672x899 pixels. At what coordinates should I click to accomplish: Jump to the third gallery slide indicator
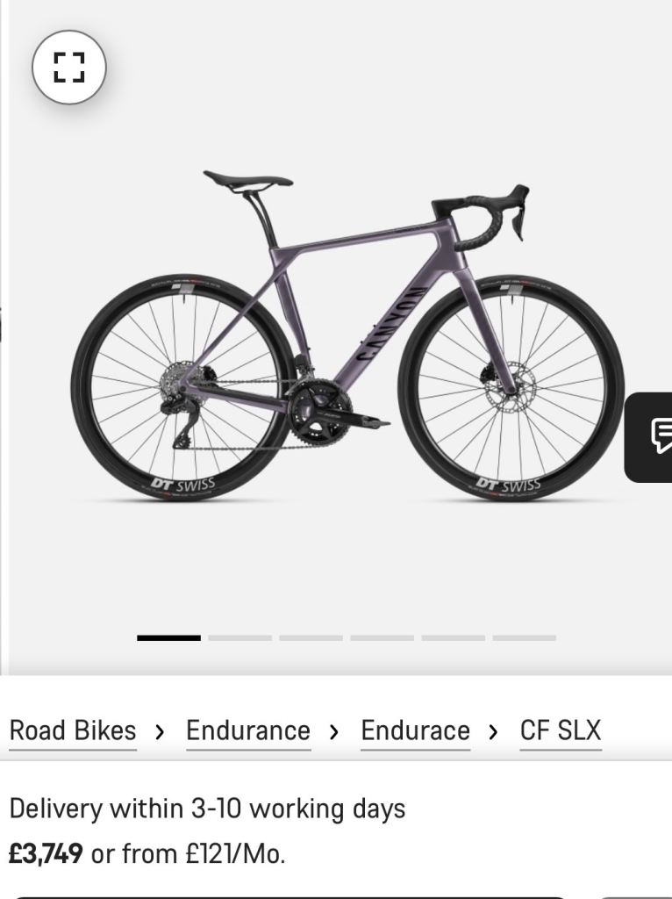(x=311, y=637)
